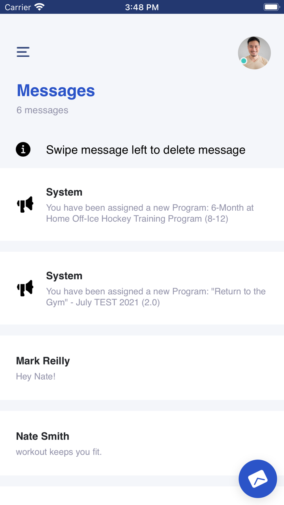Tap megaphone icon on Hockey Training message
Image resolution: width=284 pixels, height=505 pixels.
click(x=25, y=205)
